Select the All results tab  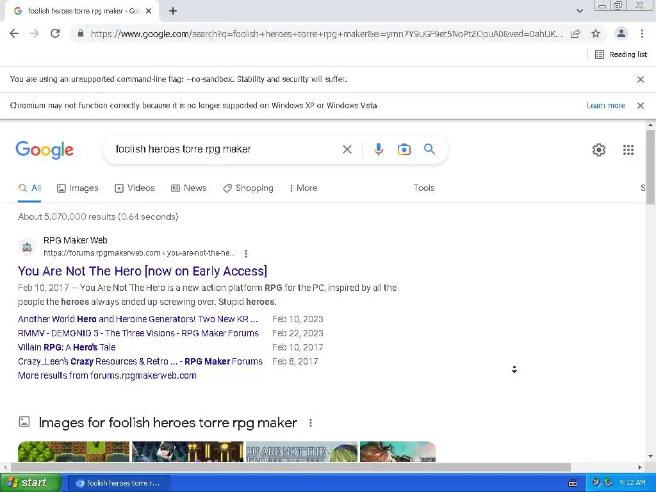click(29, 188)
